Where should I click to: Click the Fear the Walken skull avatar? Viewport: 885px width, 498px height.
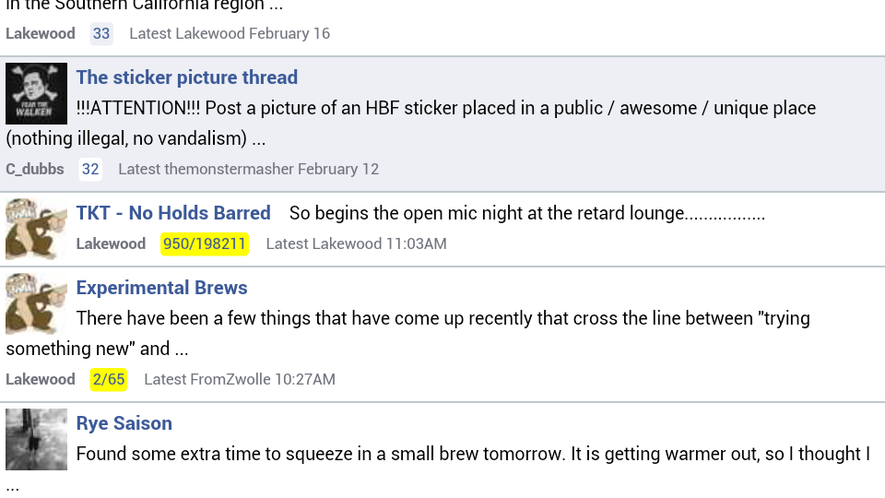36,93
